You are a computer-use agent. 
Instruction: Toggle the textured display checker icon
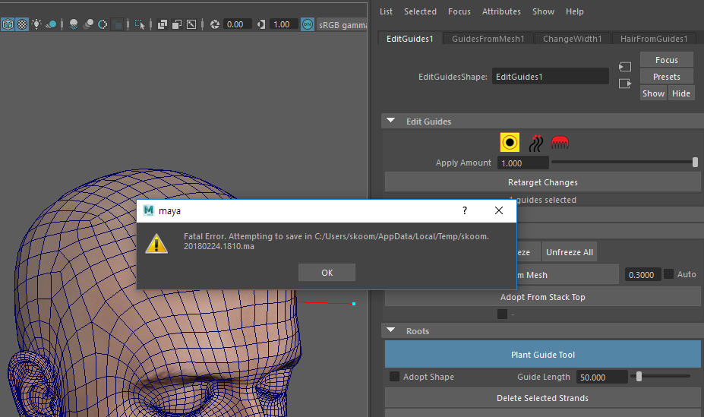[x=22, y=24]
